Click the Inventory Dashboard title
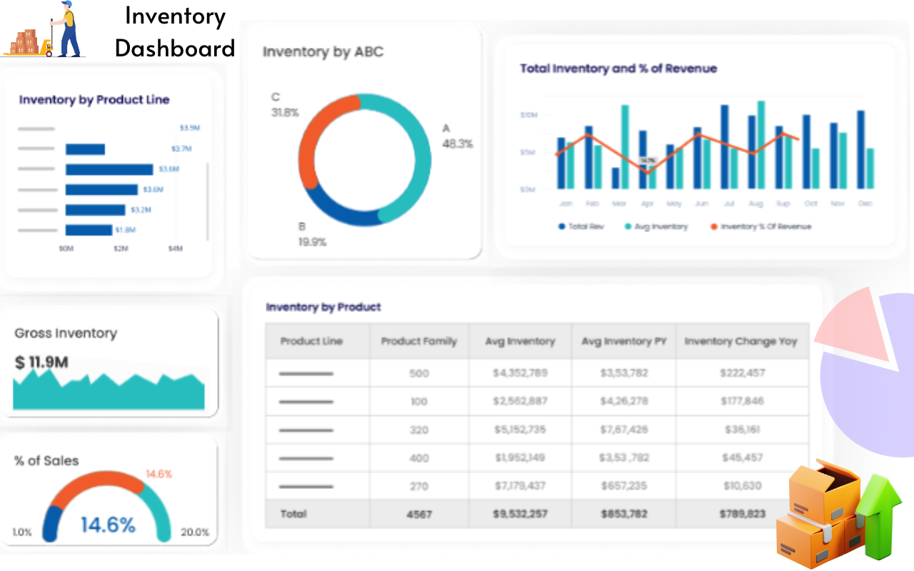 pyautogui.click(x=175, y=31)
